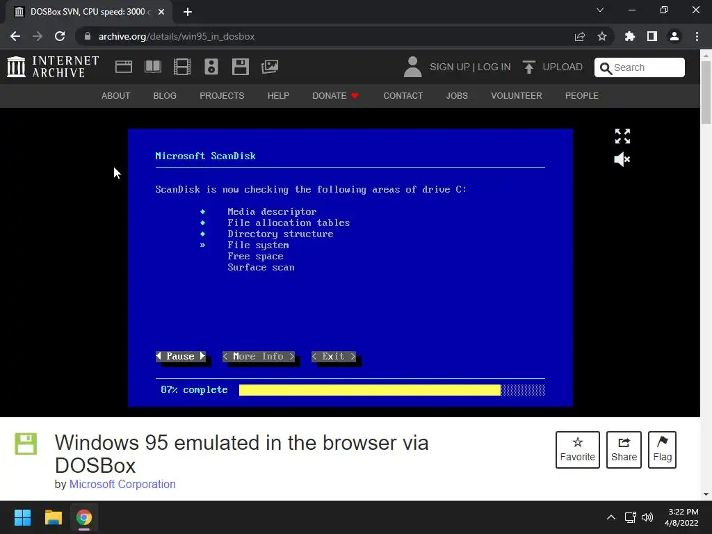The width and height of the screenshot is (712, 534).
Task: Open the Web (Wayback) icon in Archive nav
Action: (x=124, y=67)
